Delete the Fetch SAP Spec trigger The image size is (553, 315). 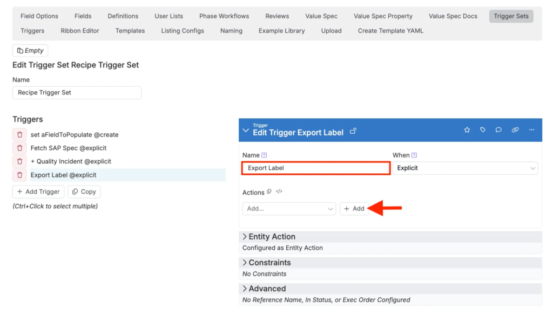click(x=20, y=148)
